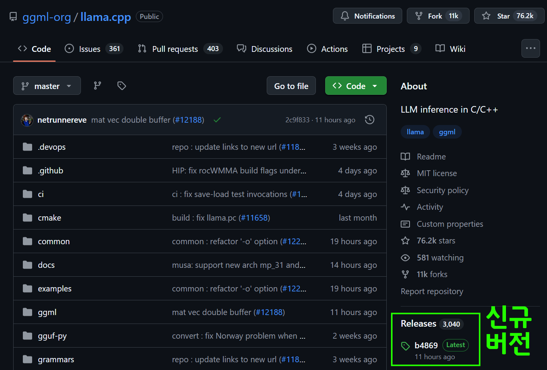Open commit 'HIP: fix rocWMMA build flags'

[239, 171]
